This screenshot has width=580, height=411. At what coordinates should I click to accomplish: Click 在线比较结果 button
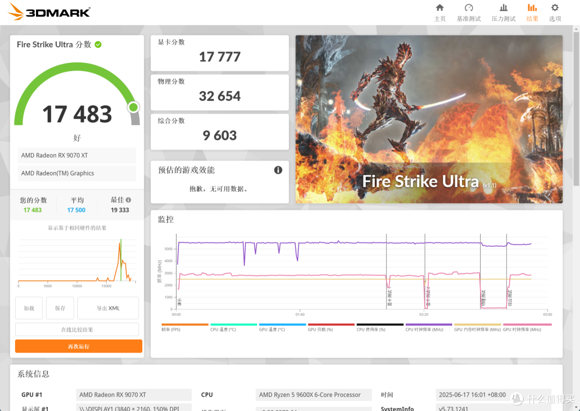click(x=77, y=329)
